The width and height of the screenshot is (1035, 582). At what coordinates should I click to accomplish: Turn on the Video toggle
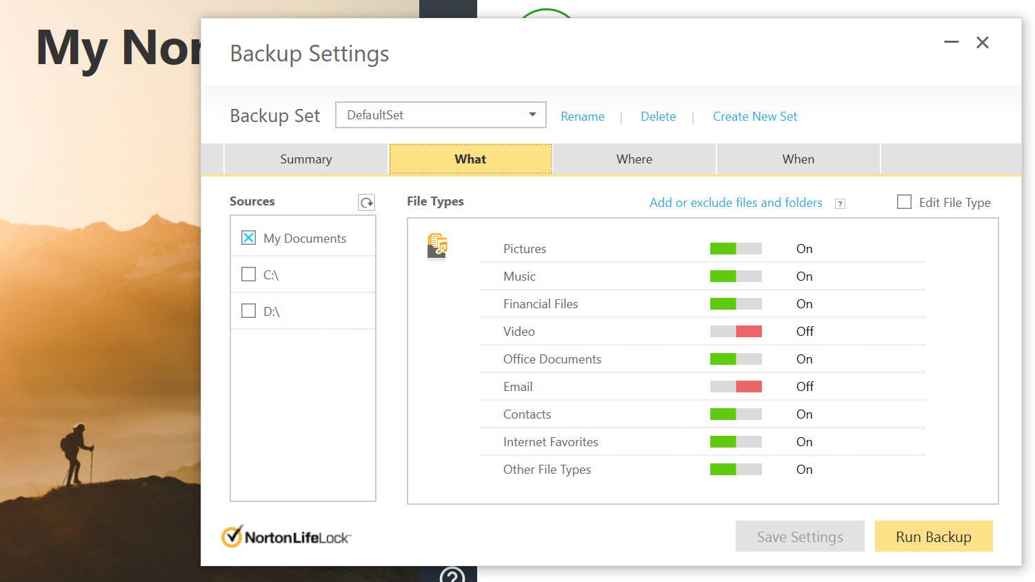click(x=736, y=332)
